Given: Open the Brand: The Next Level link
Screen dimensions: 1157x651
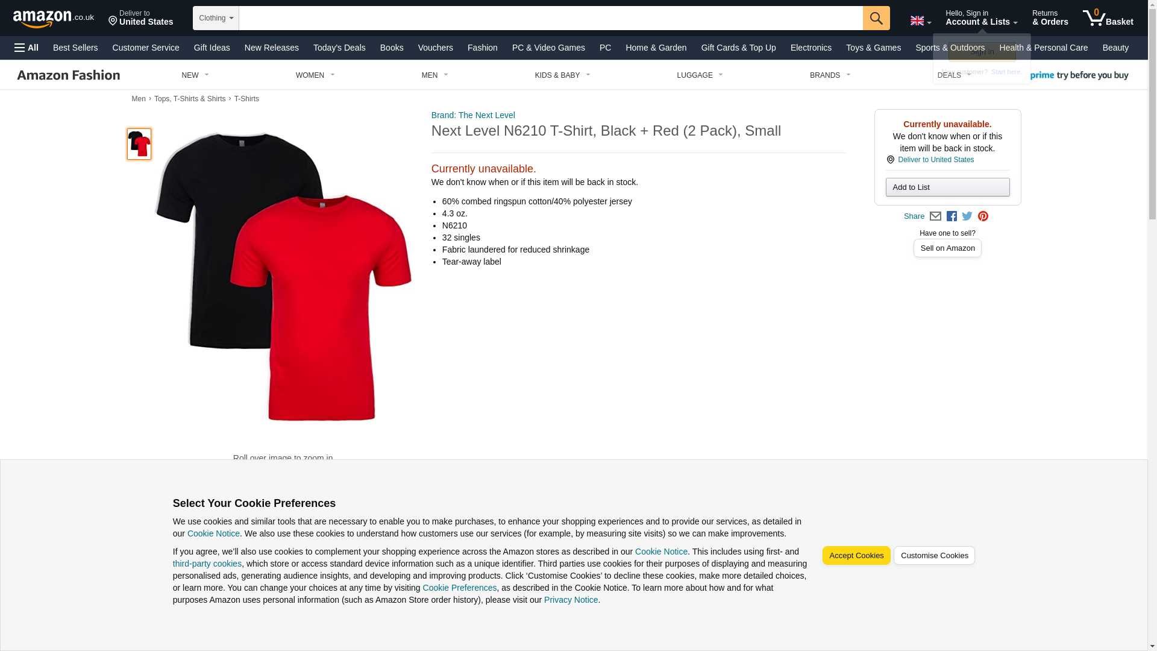Looking at the screenshot, I should tap(473, 115).
